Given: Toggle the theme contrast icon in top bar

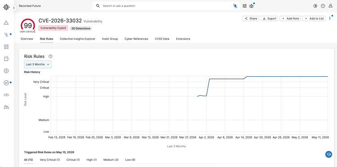Looking at the screenshot, I should [315, 6].
